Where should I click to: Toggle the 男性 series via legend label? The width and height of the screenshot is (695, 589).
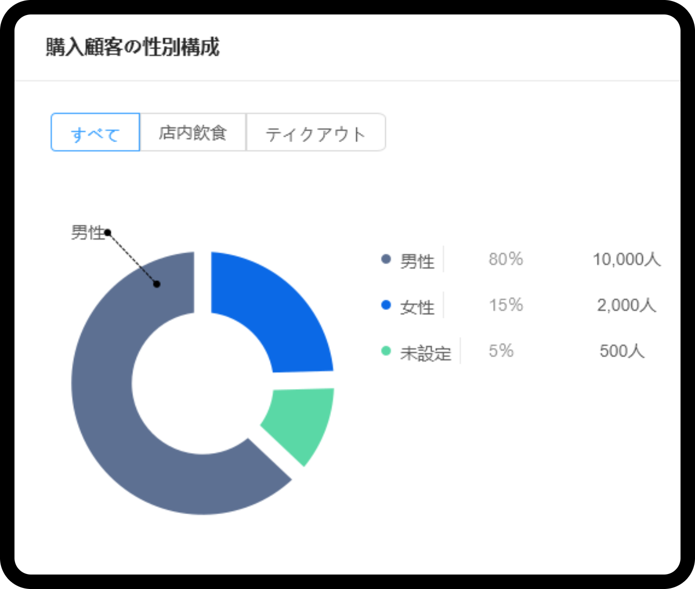[x=417, y=261]
